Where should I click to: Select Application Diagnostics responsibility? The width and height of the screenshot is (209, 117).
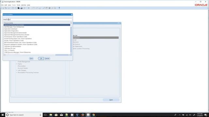point(37,31)
